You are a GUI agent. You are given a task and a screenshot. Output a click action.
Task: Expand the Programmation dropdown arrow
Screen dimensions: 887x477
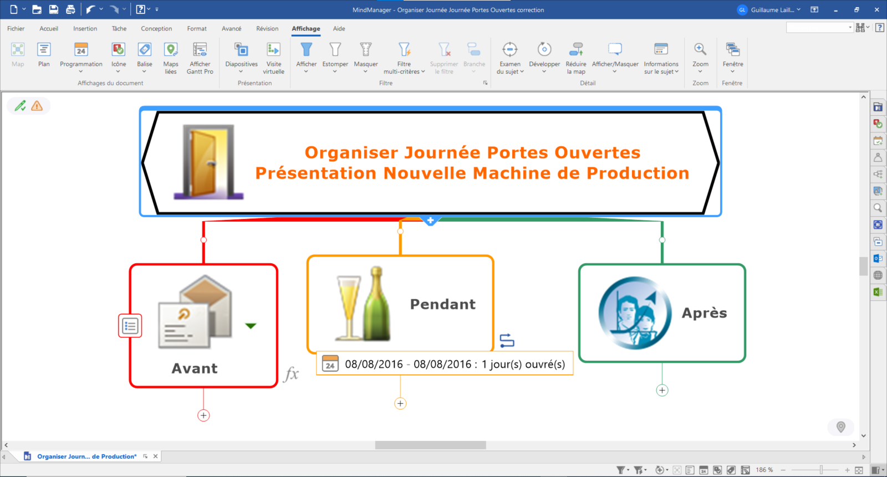click(81, 71)
